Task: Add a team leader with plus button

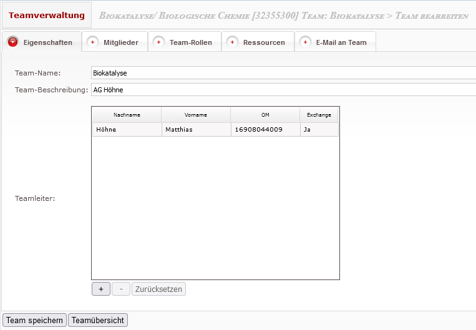Action: (101, 289)
